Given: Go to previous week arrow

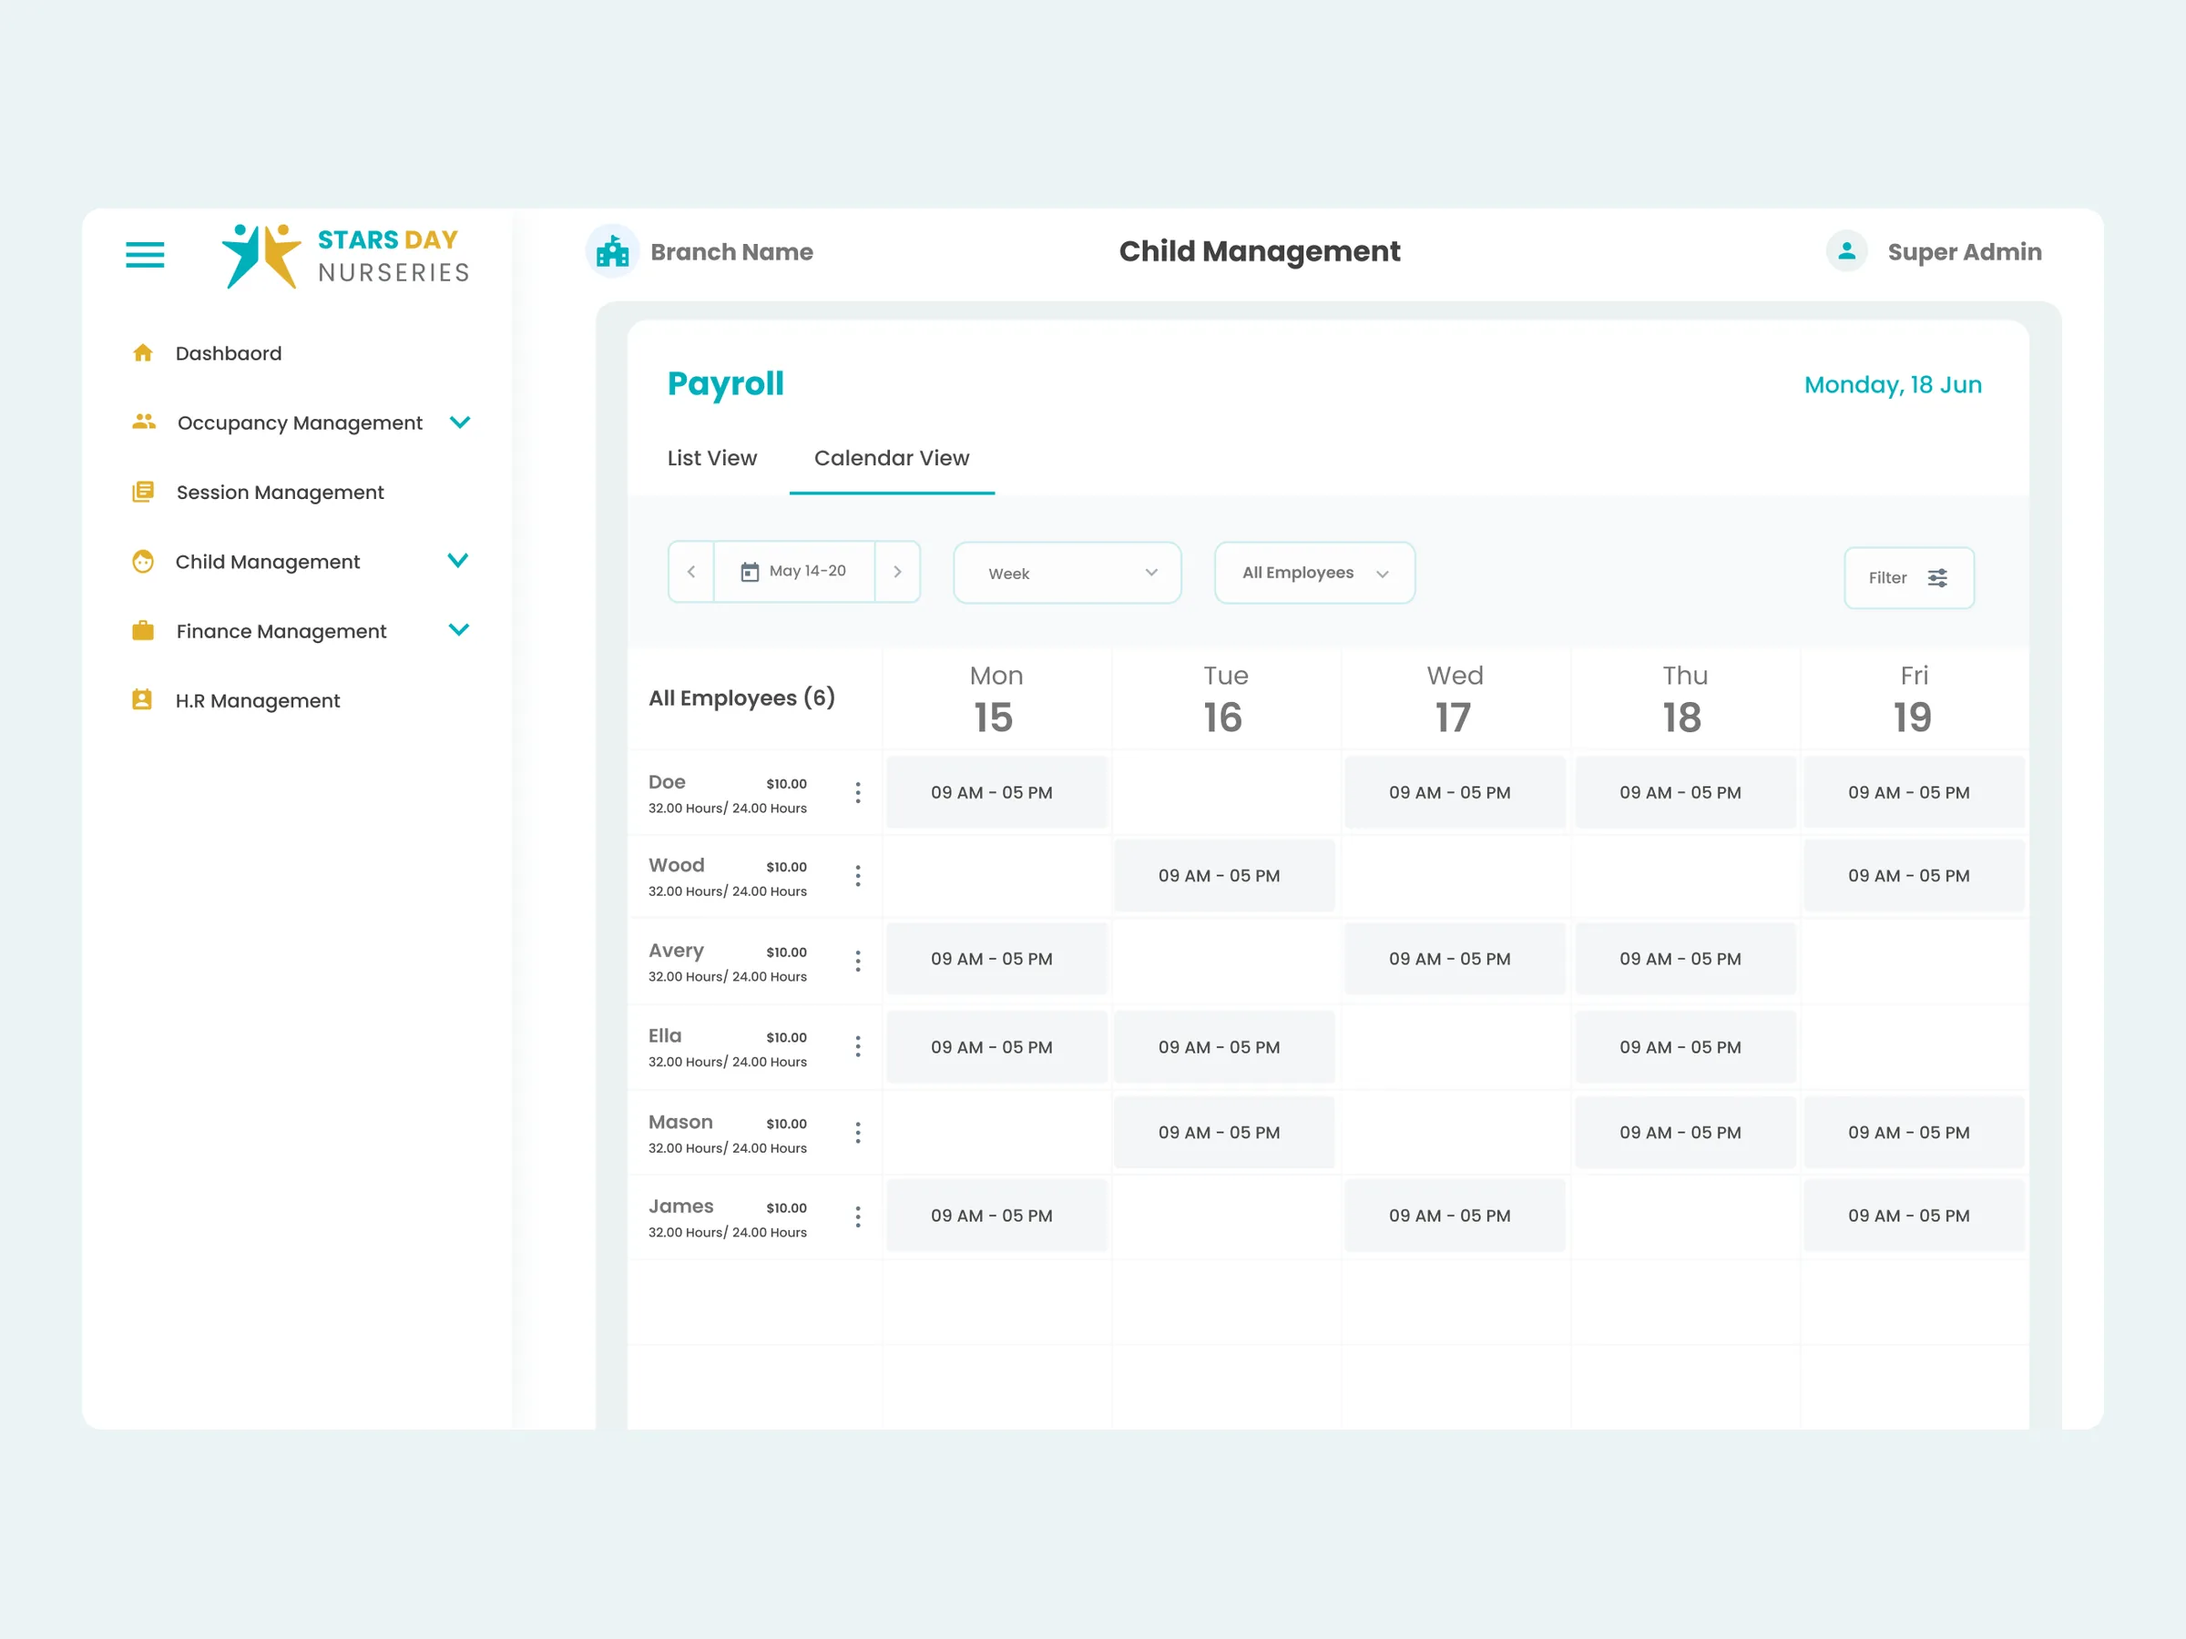Looking at the screenshot, I should [691, 571].
